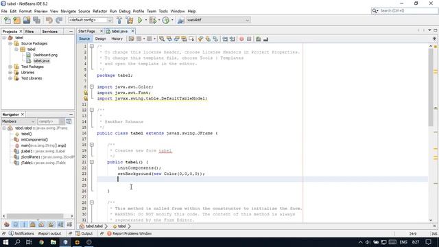Viewport: 439px width, 247px height.
Task: Click the Toggle Bookmark editor icon
Action: [215, 39]
